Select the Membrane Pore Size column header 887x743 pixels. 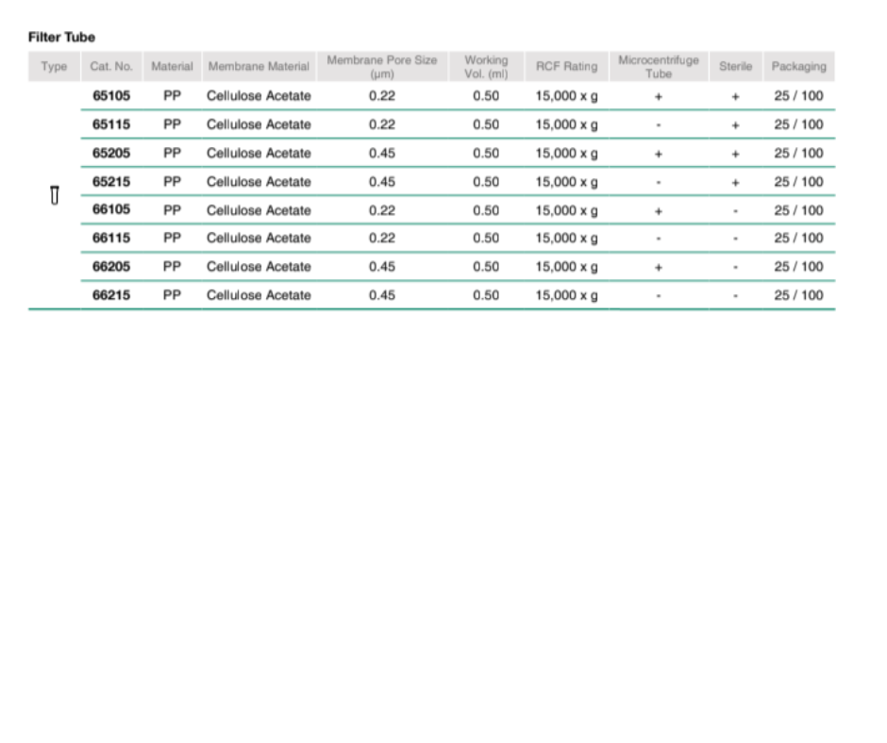382,66
